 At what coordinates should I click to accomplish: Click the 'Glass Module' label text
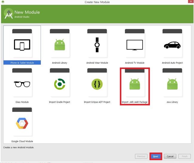[22, 102]
